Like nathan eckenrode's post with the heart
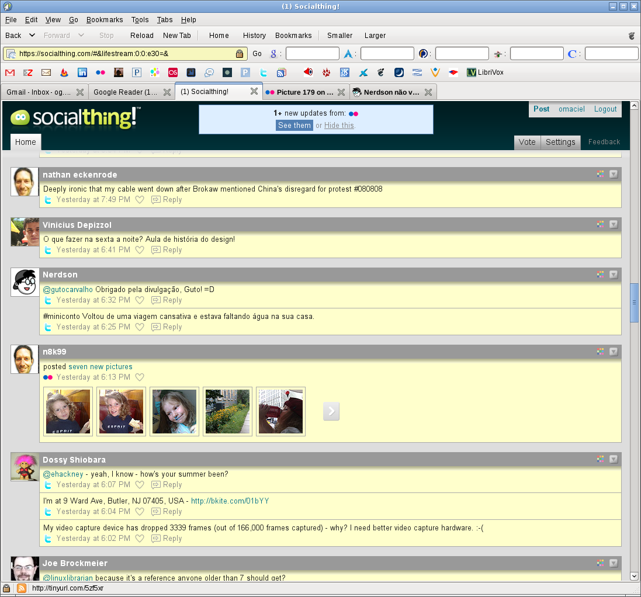 (x=140, y=200)
